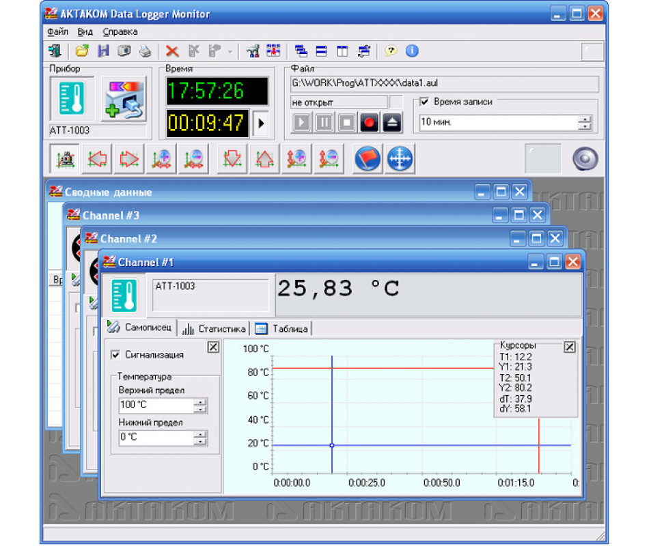The image size is (651, 546).
Task: Shift graph up with red up arrow
Action: (x=264, y=158)
